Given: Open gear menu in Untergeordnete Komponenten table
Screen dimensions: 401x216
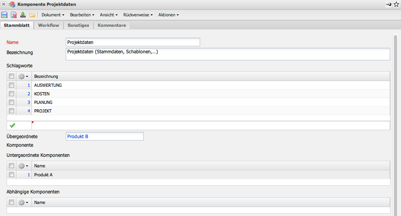Looking at the screenshot, I should [x=23, y=166].
